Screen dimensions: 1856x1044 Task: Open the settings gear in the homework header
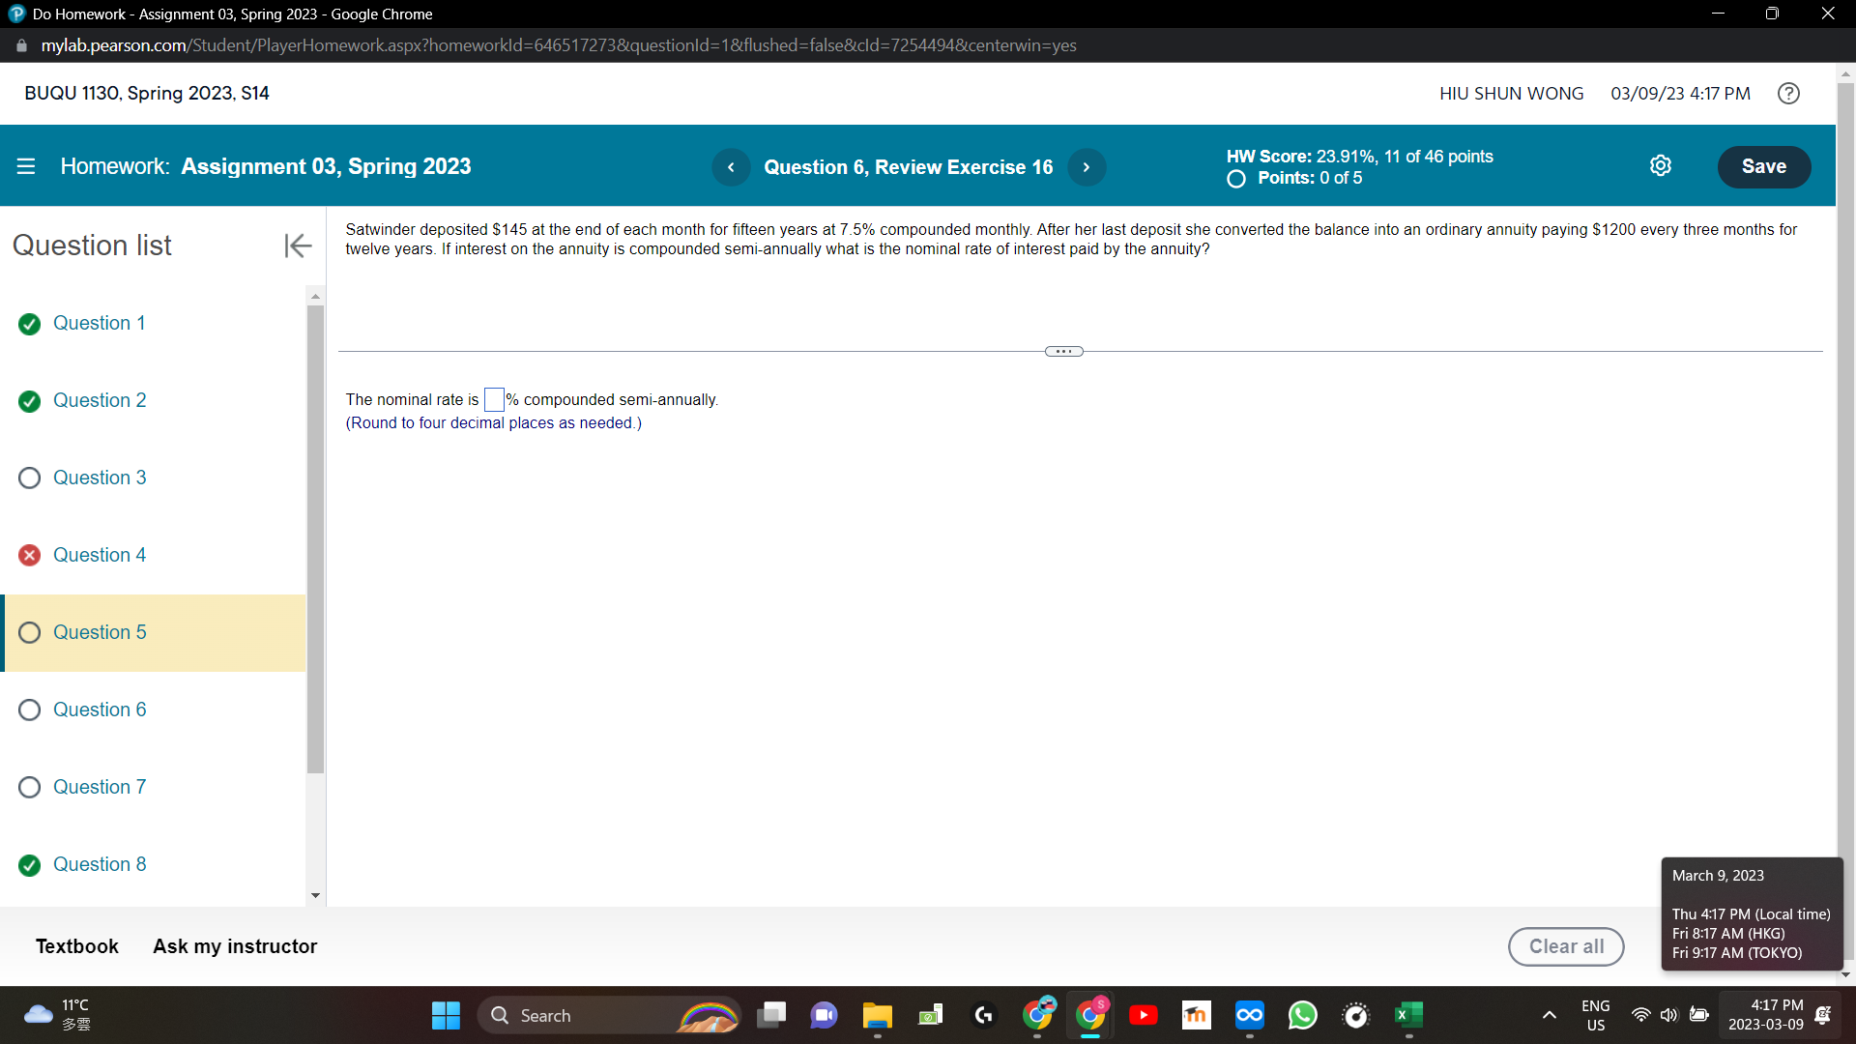(x=1660, y=166)
